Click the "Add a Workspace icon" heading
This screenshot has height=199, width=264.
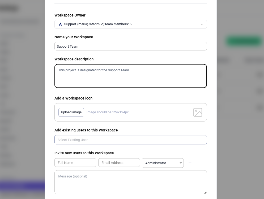[73, 98]
